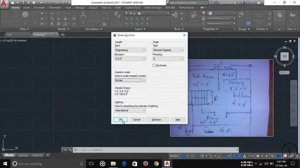The height and width of the screenshot is (168, 300).
Task: Click the Paste clipboard icon
Action: click(x=279, y=15)
